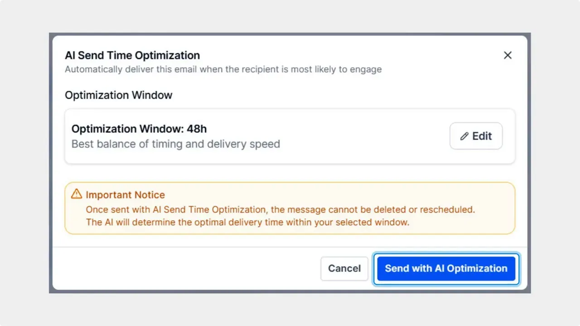This screenshot has width=580, height=326.
Task: Cancel the AI Send Time Optimization
Action: 344,268
